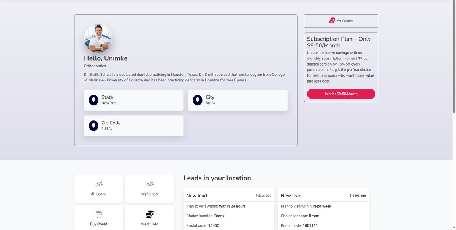Click the location pin on the Zip Code card

(93, 125)
